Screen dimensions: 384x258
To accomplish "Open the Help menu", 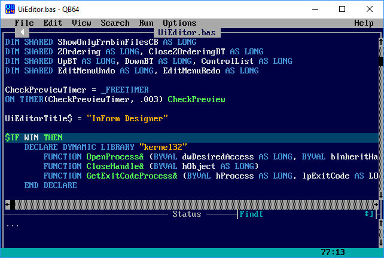I will [364, 23].
